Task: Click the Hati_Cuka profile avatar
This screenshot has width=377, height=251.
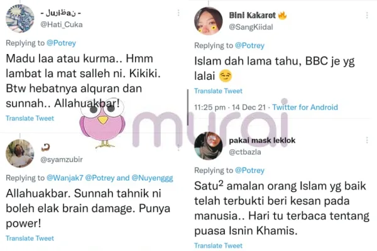Action: (20, 18)
